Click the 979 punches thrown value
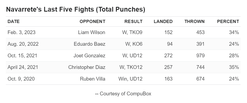The image size is (247, 103). pyautogui.click(x=200, y=56)
